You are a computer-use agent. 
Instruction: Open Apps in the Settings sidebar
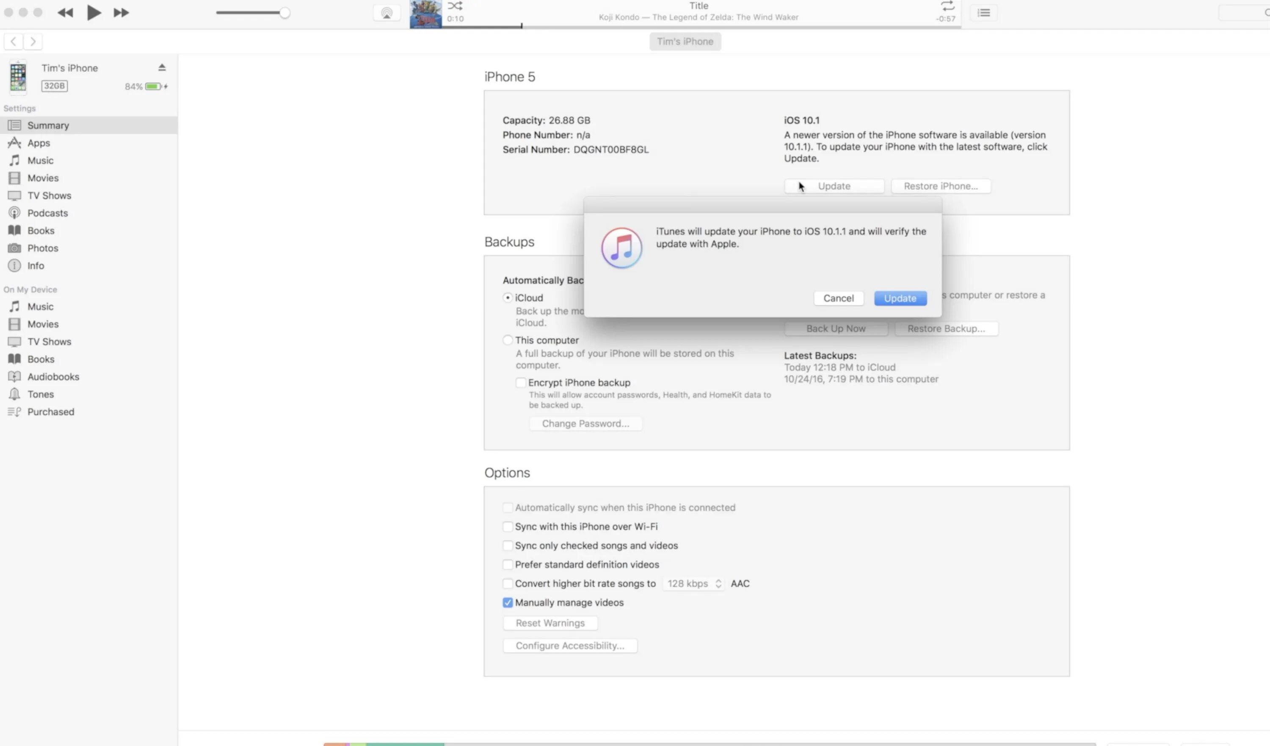38,143
